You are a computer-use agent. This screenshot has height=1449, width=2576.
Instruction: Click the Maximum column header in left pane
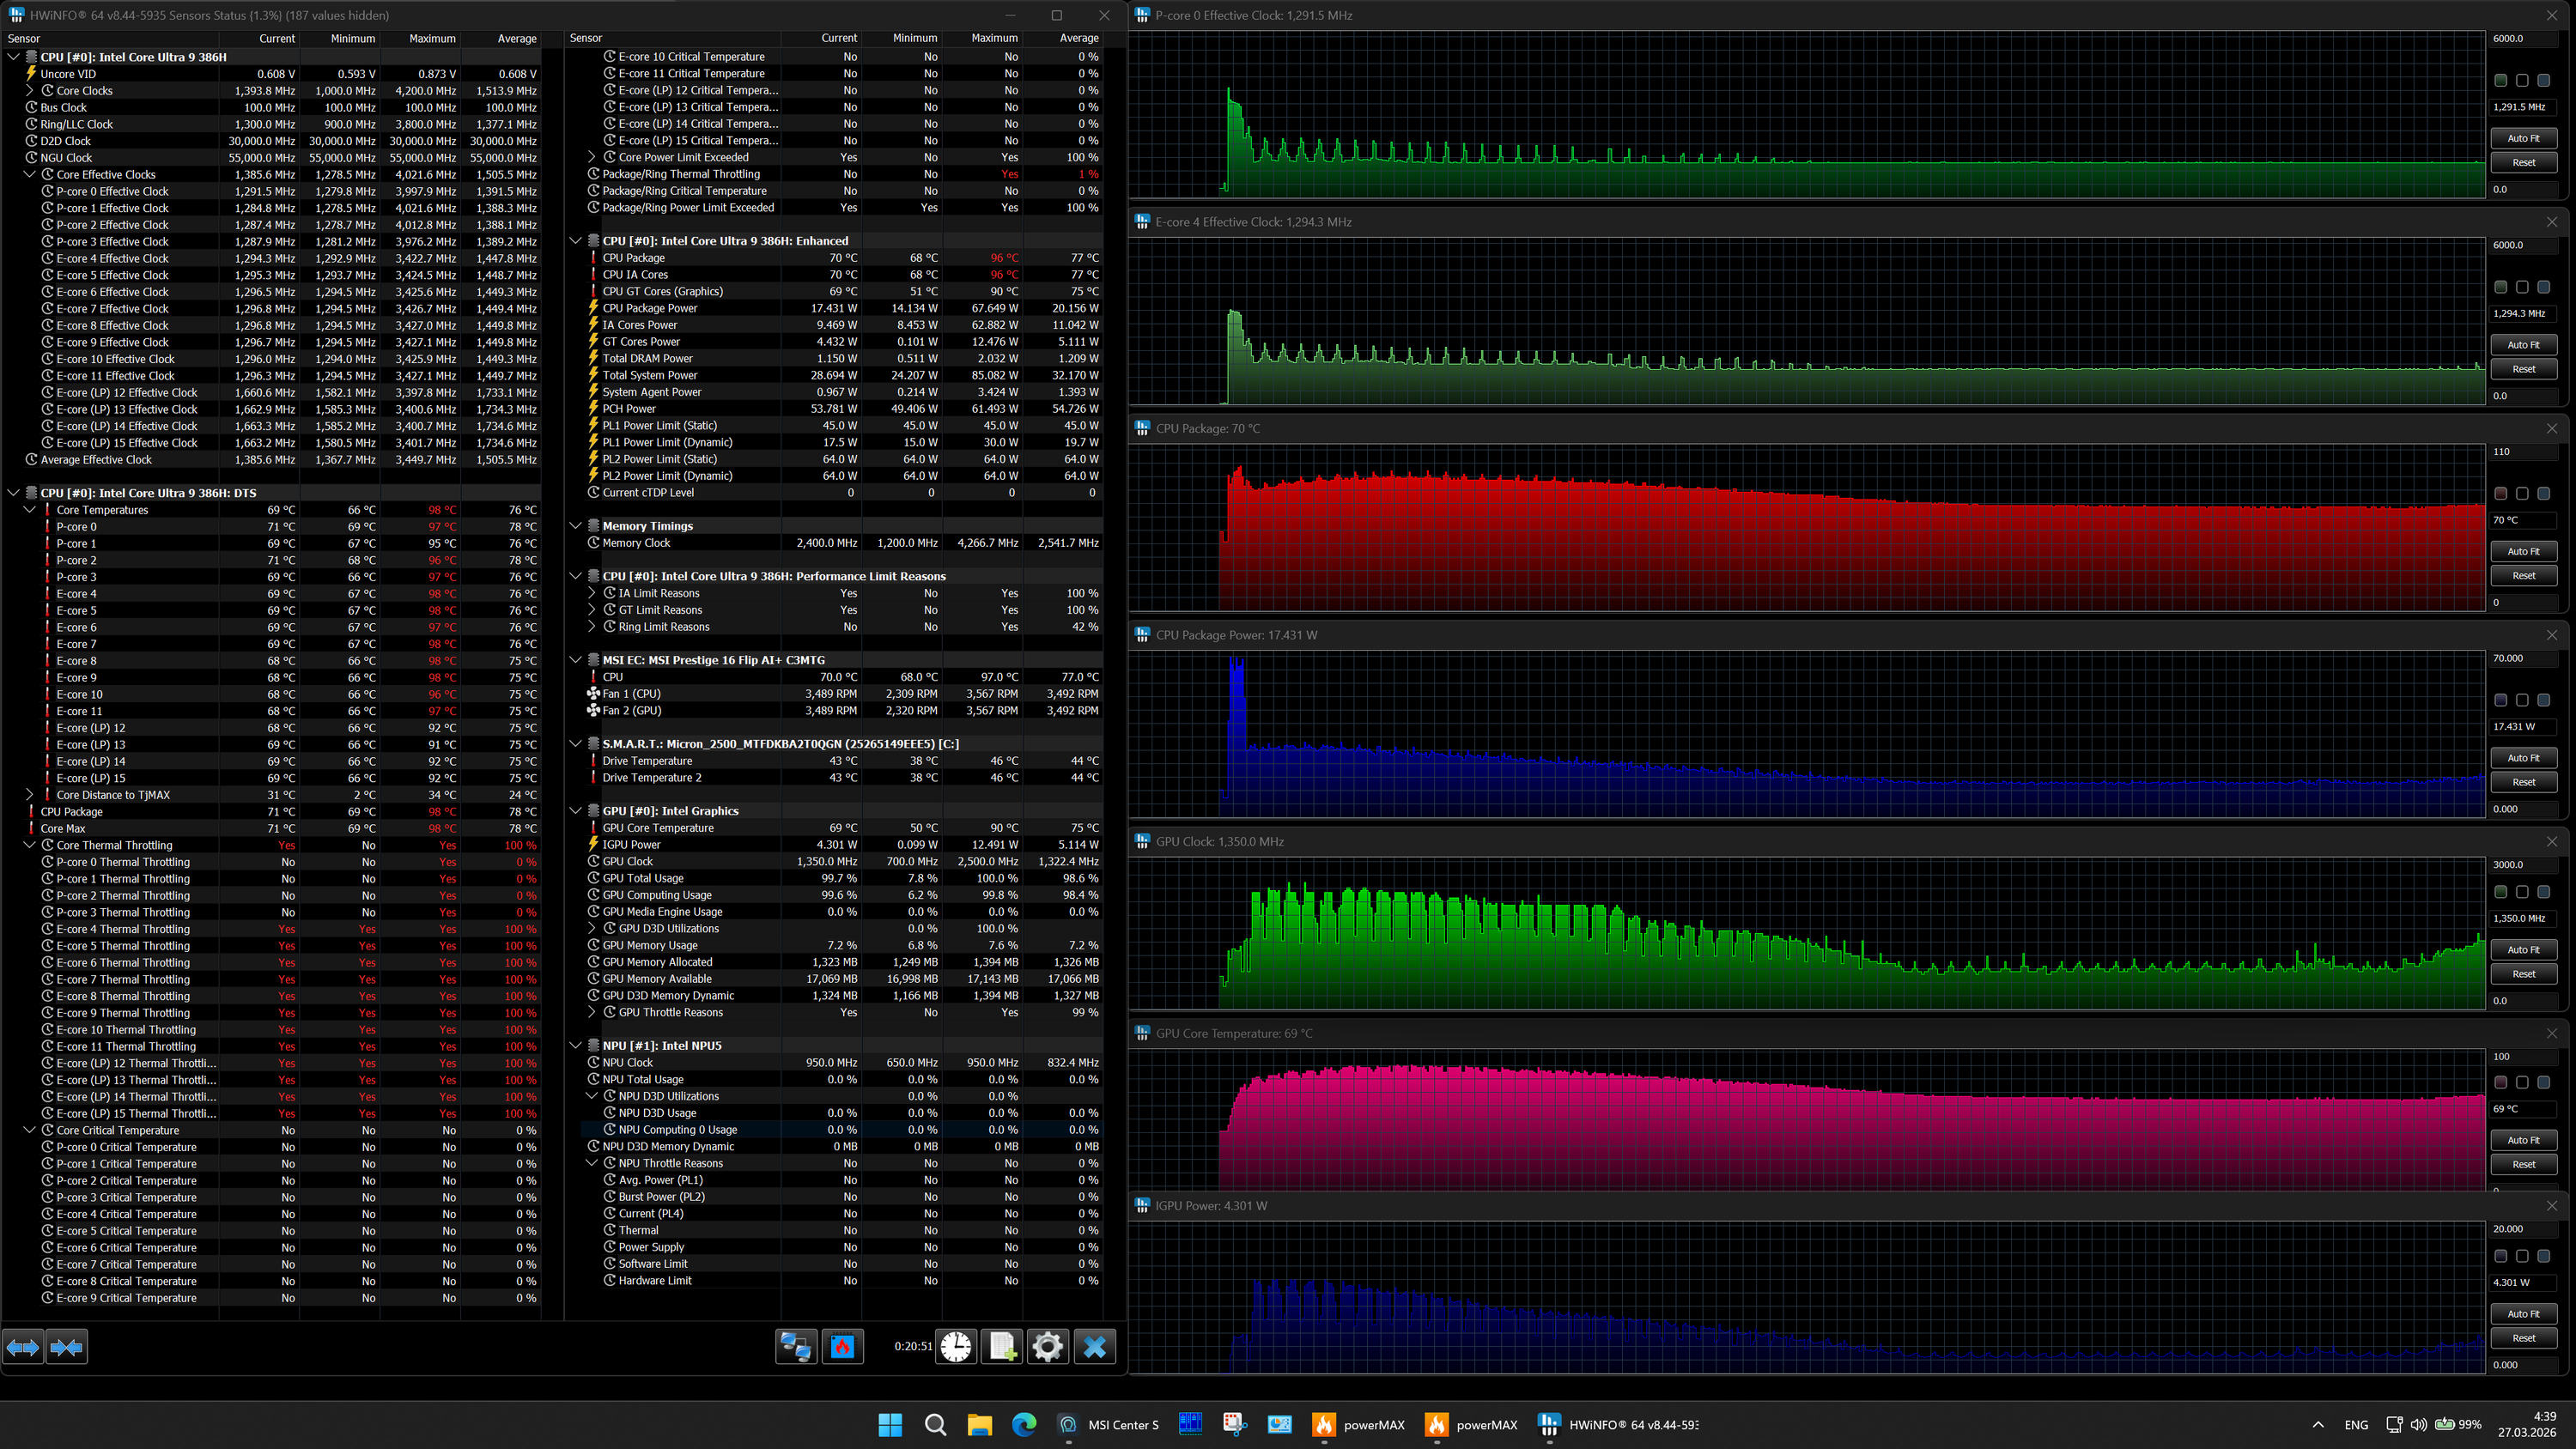pos(431,38)
